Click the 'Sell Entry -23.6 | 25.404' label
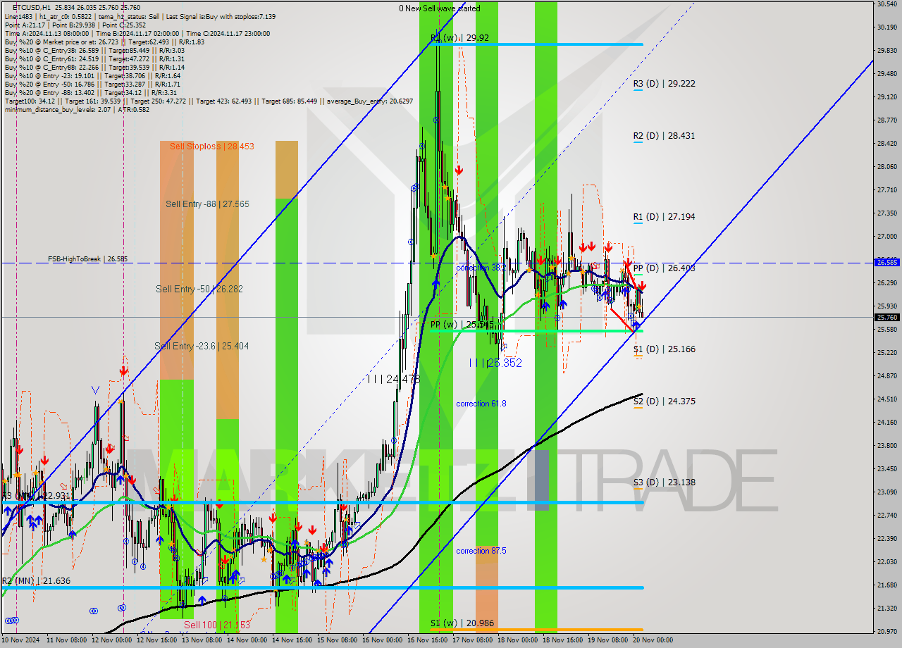This screenshot has width=902, height=648. point(202,347)
